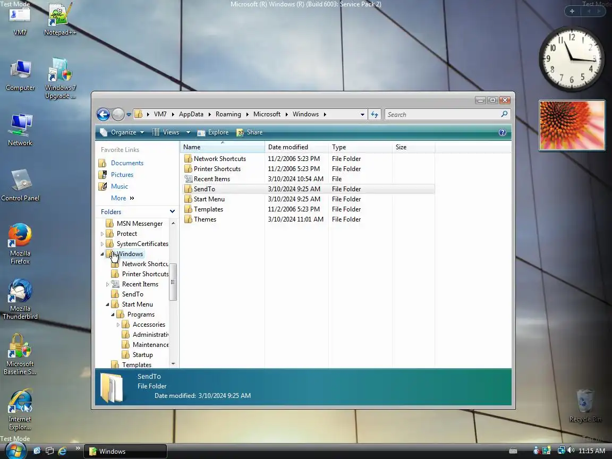Collapse the Start Menu tree node
This screenshot has width=612, height=459.
[107, 304]
